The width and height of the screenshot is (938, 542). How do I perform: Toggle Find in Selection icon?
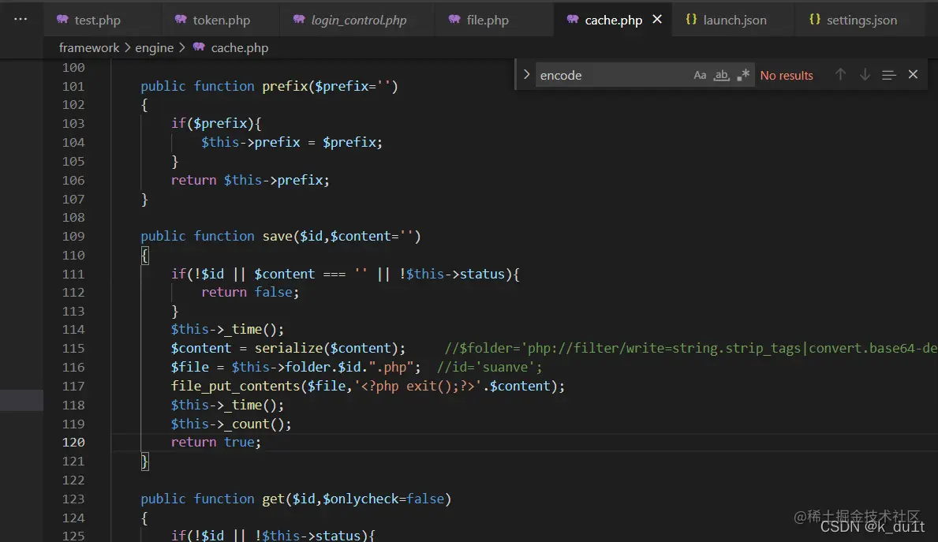click(x=889, y=75)
